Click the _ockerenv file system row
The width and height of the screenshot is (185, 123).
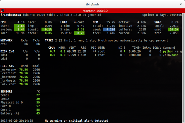click(20, 70)
